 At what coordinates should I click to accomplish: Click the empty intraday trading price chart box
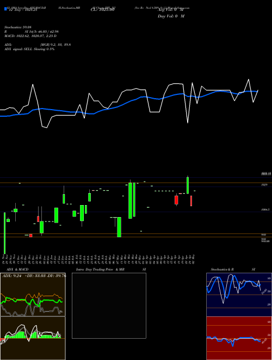[x=109, y=305]
